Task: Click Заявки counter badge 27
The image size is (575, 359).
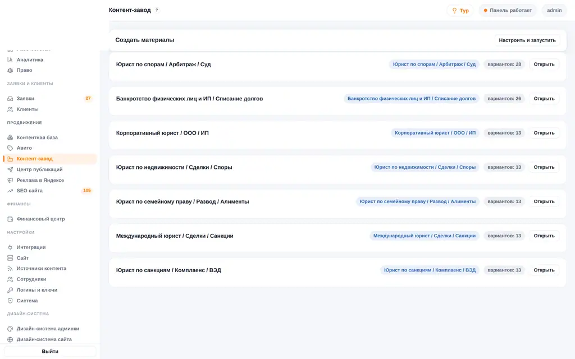Action: [88, 99]
